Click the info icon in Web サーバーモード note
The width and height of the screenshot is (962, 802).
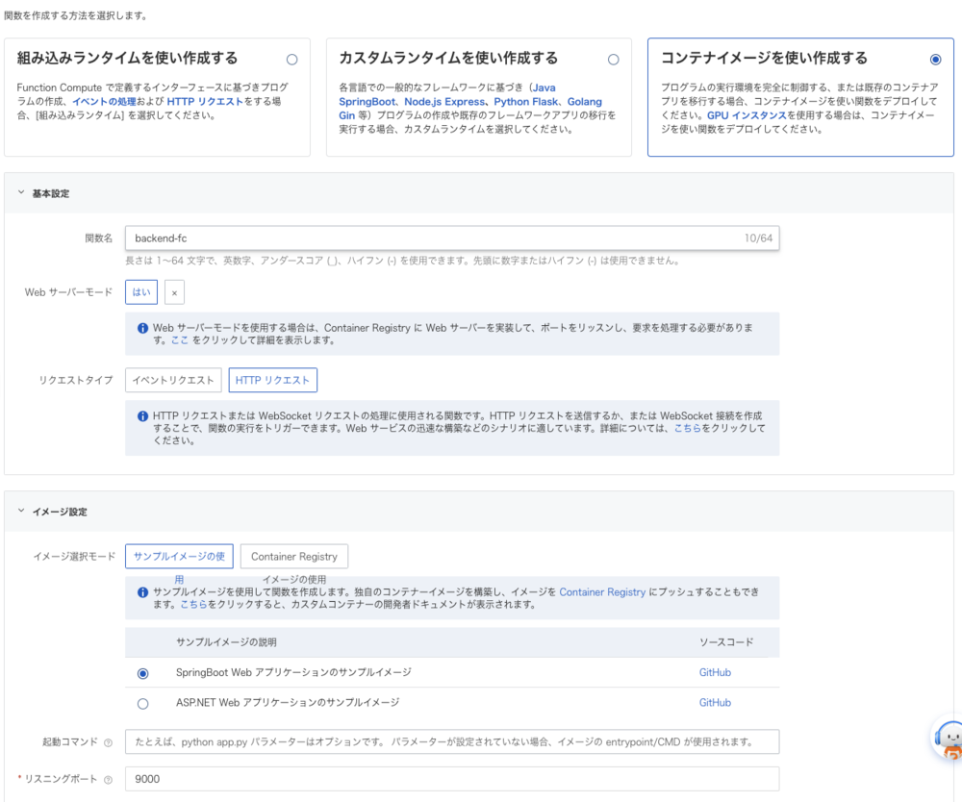tap(143, 328)
